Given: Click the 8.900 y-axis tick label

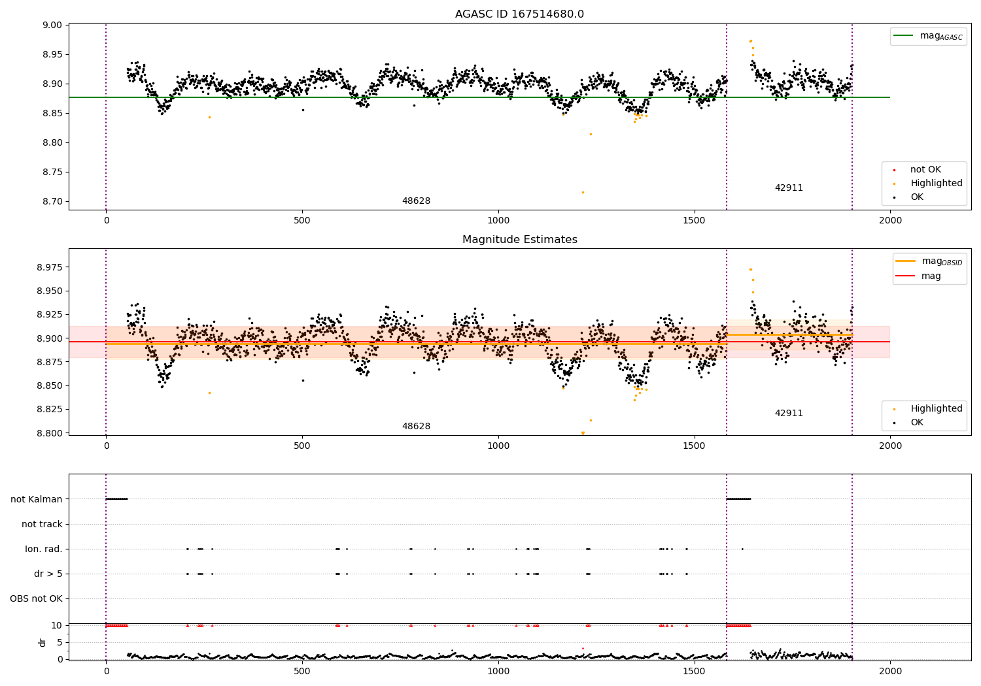Looking at the screenshot, I should 50,338.
